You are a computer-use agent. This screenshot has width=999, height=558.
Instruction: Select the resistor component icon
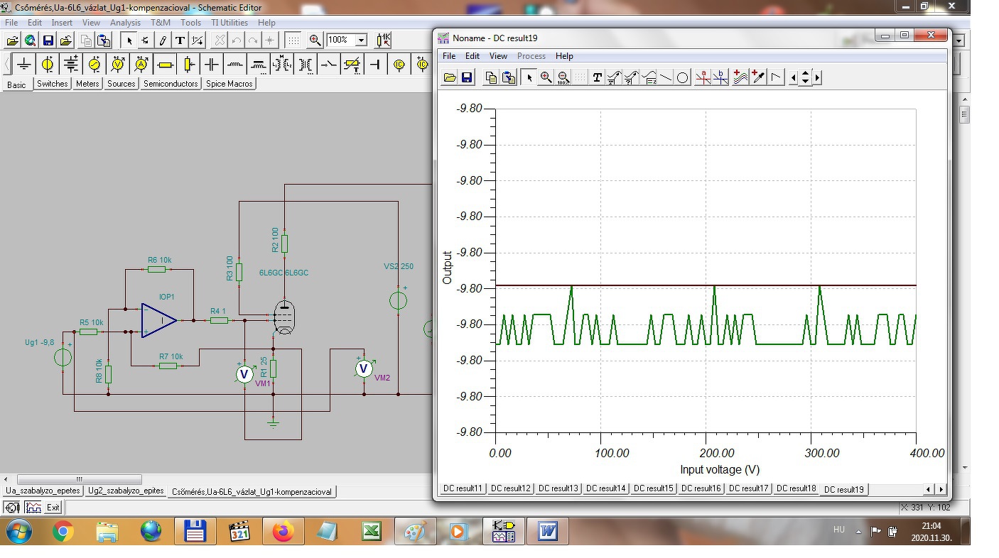coord(165,65)
